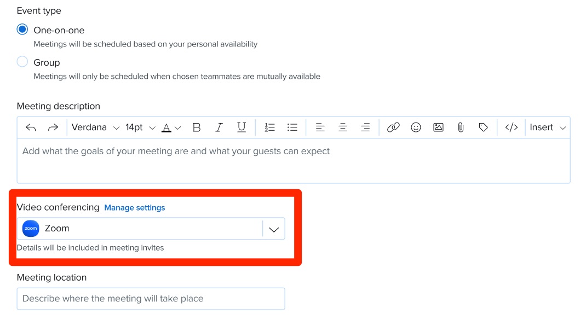Click the tag icon in toolbar
The image size is (586, 326).
point(483,127)
